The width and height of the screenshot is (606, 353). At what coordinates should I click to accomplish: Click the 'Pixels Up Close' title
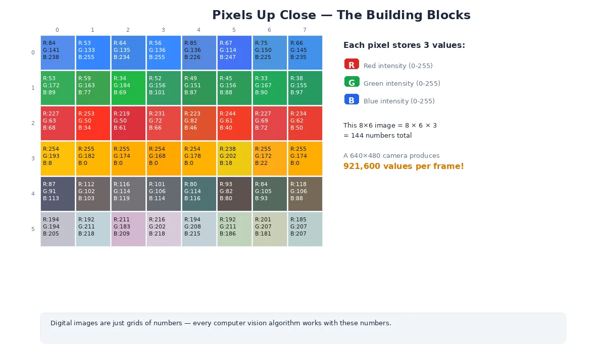point(341,15)
